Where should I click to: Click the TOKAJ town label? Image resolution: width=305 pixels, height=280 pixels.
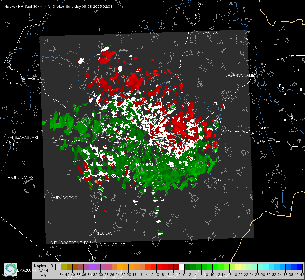click(x=15, y=83)
